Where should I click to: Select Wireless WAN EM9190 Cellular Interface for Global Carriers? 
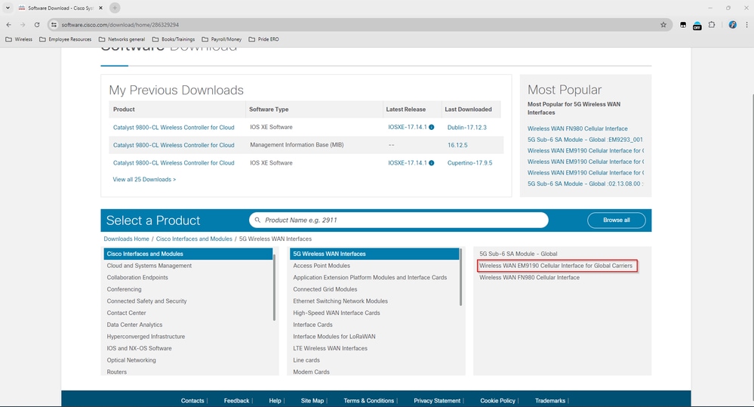(x=556, y=266)
